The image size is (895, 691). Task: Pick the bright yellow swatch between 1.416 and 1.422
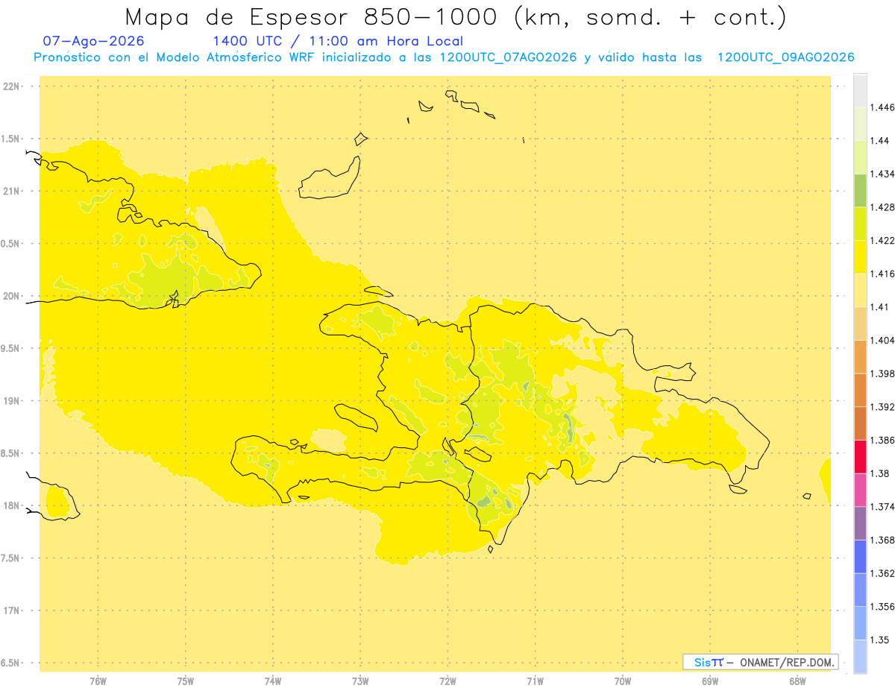[860, 257]
